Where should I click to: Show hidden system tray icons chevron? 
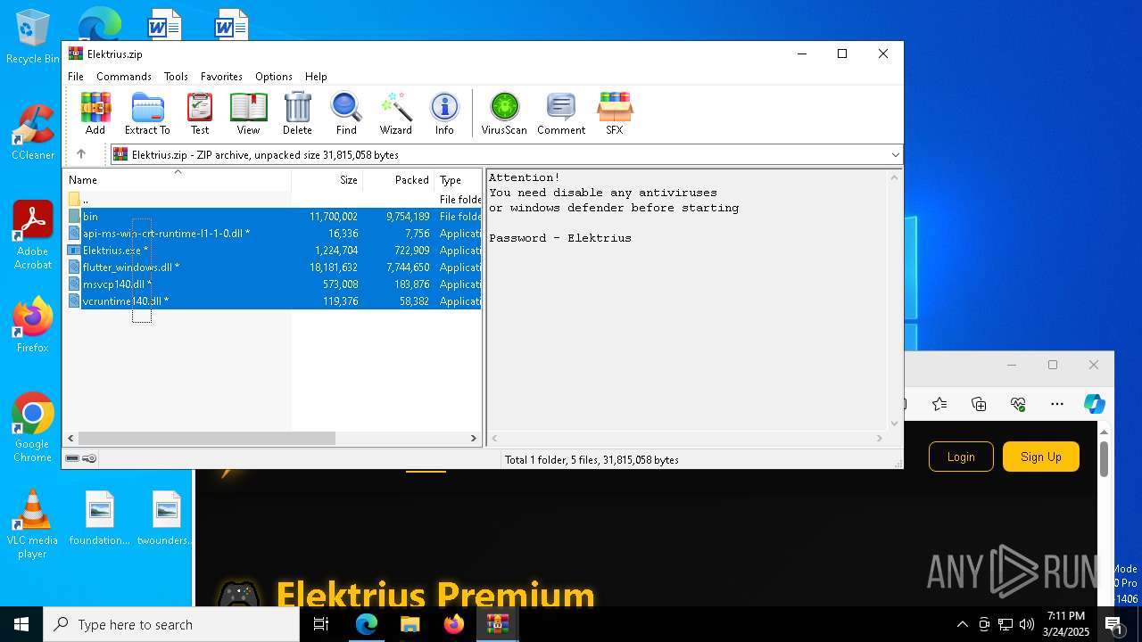pyautogui.click(x=962, y=624)
